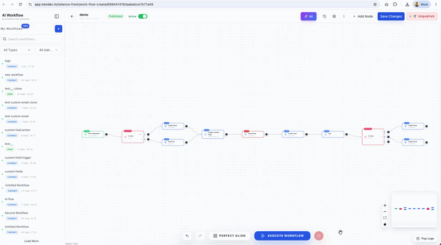Select the Add Deal action node

pos(173,142)
